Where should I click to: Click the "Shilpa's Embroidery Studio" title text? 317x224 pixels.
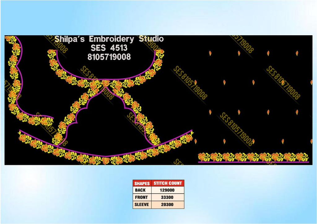point(109,39)
